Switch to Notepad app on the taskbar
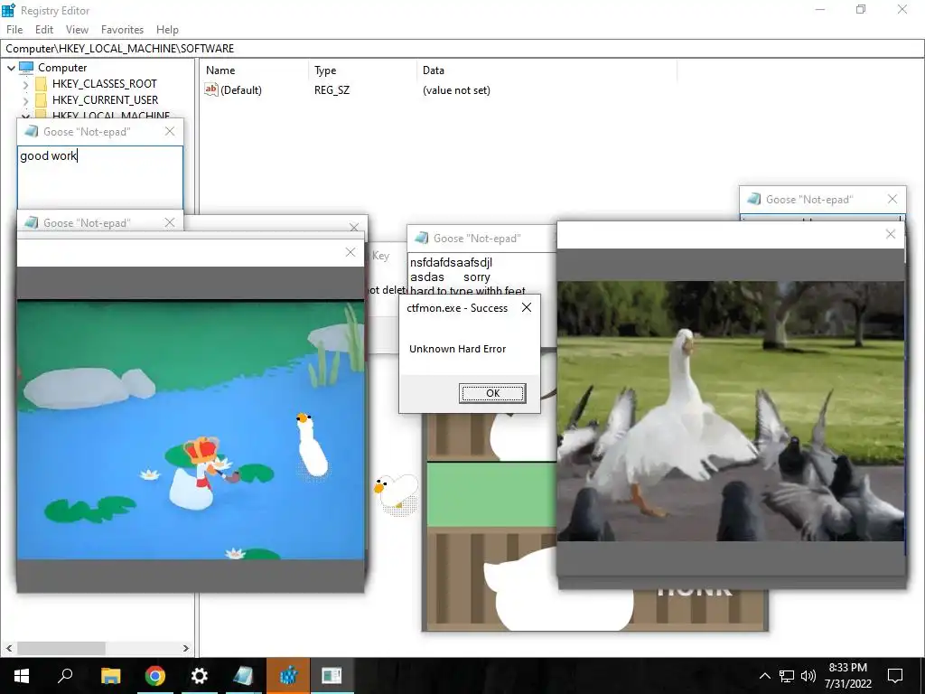This screenshot has width=925, height=694. pyautogui.click(x=243, y=676)
